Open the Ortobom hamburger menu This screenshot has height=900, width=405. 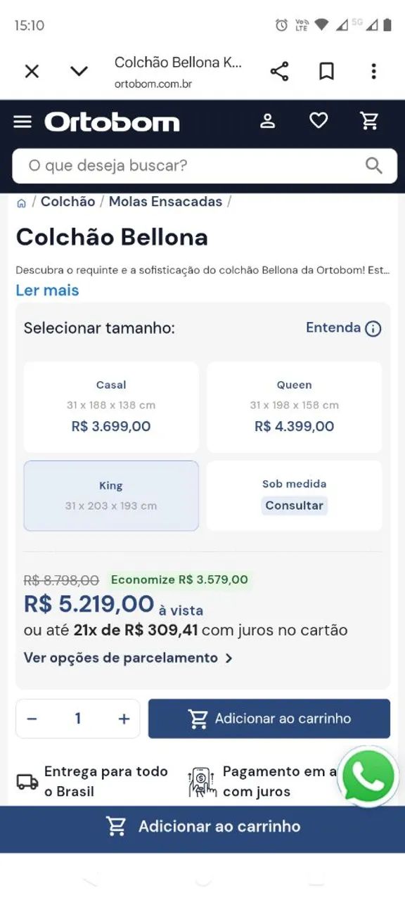(22, 122)
